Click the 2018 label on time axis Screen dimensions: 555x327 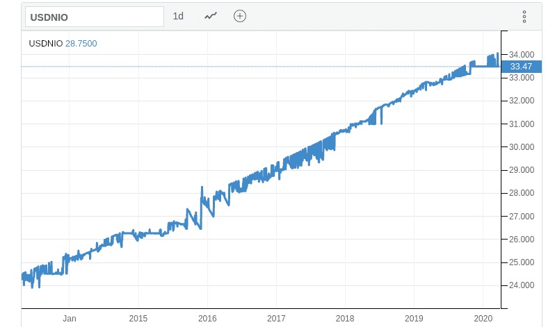coord(345,319)
